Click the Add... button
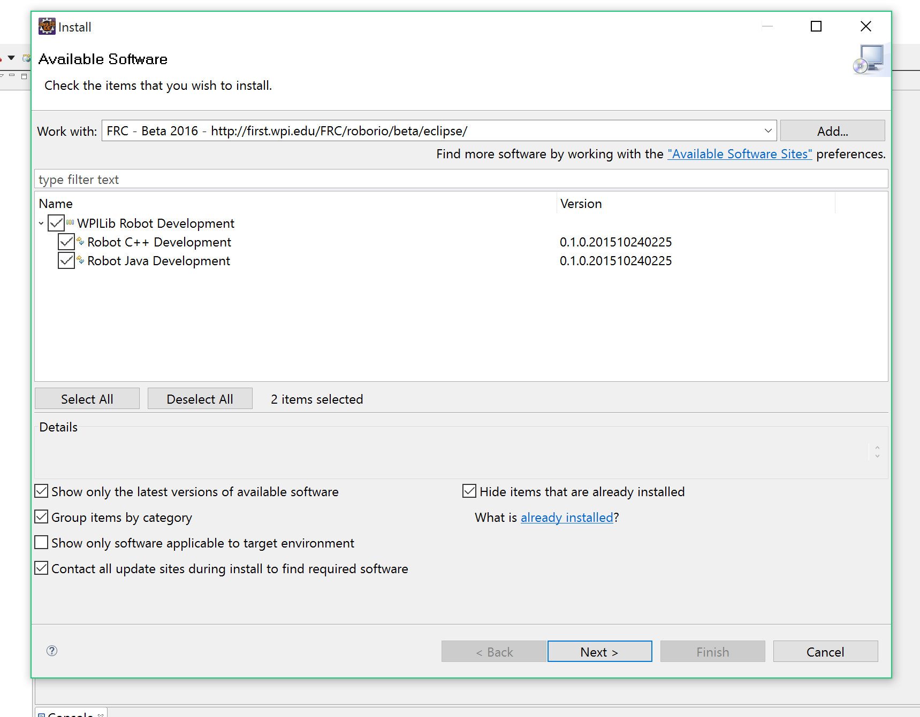 tap(832, 130)
